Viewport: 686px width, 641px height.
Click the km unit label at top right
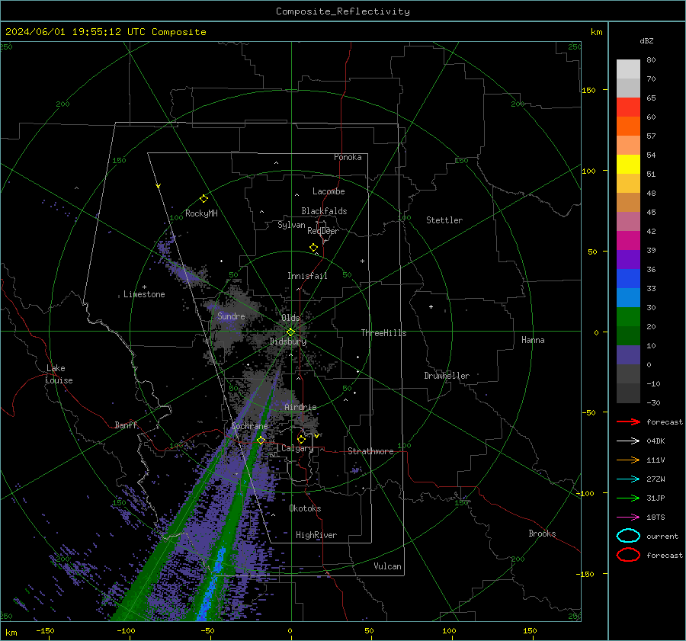[596, 32]
